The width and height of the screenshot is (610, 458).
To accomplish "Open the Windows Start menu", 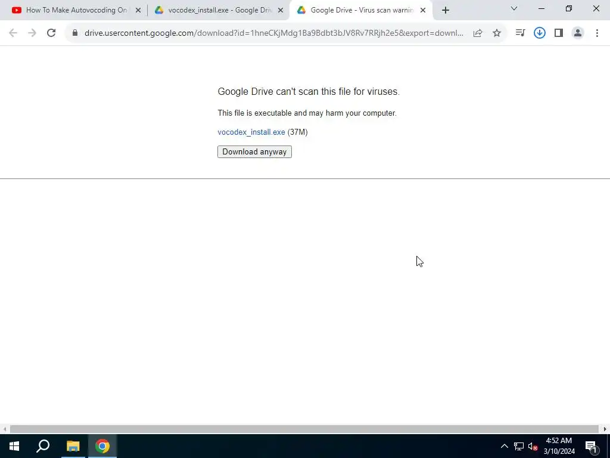I will coord(14,446).
